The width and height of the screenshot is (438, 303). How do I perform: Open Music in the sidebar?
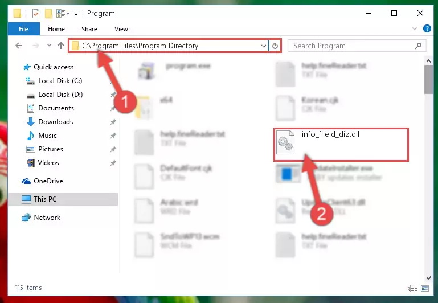tap(47, 136)
